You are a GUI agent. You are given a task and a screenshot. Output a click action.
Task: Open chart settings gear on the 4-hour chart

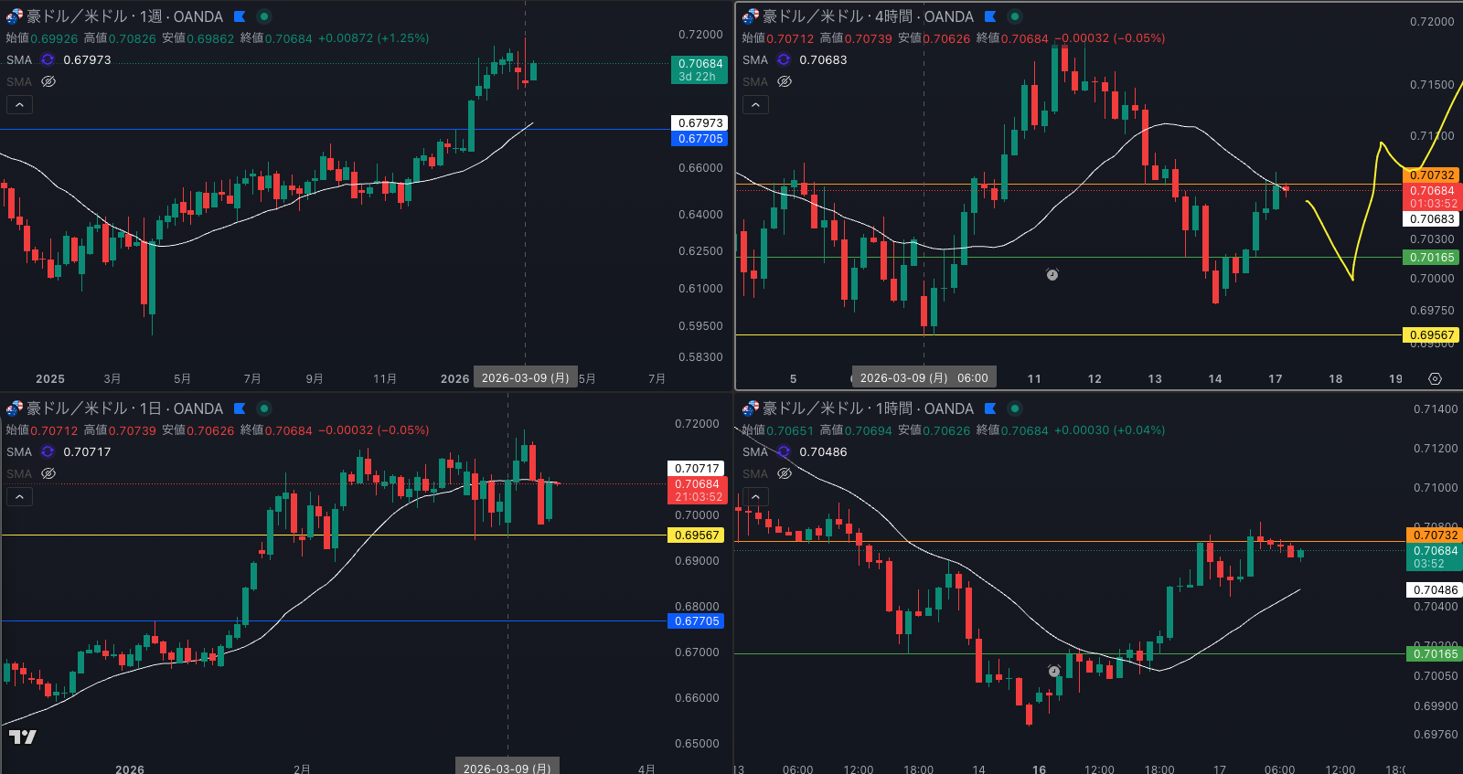(1435, 378)
